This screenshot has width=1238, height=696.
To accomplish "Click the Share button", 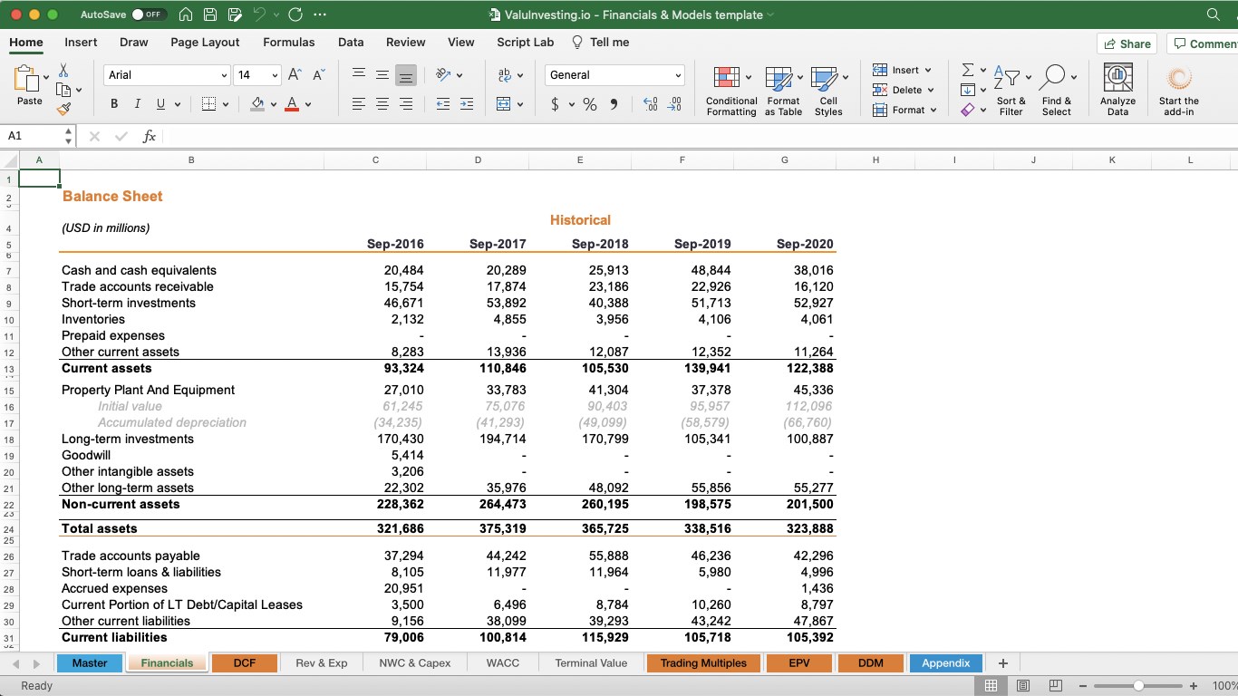I will point(1127,43).
